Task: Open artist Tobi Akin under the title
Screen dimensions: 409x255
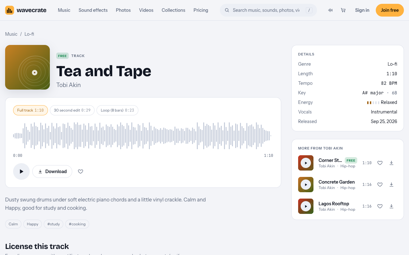Action: [68, 85]
